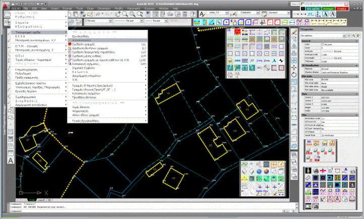This screenshot has width=364, height=219.
Task: Select the 2D icon in floating palette
Action: point(229,31)
